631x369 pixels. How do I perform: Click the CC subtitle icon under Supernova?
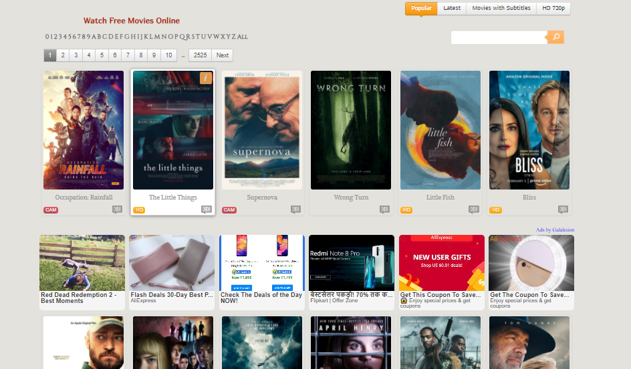pos(295,210)
